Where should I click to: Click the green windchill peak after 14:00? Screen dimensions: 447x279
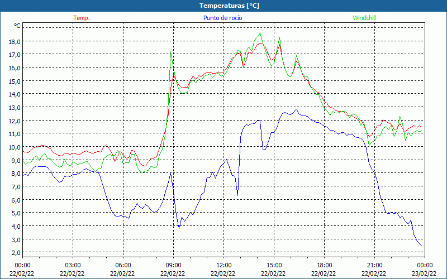coord(260,33)
